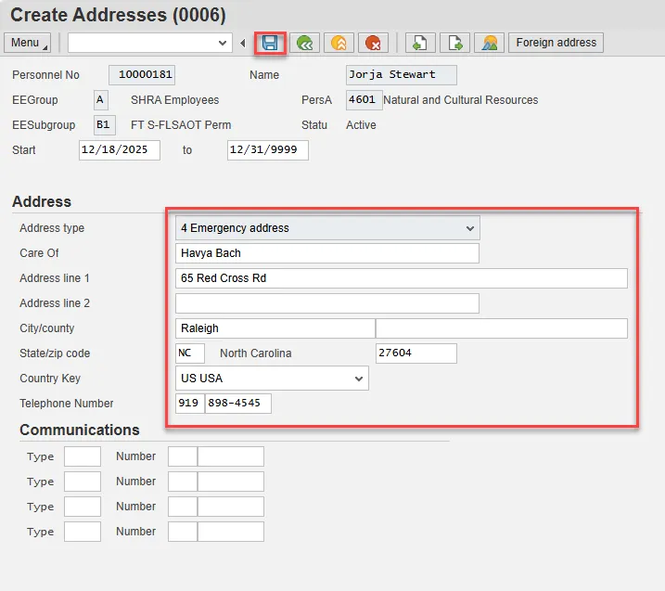Click the Save disk icon
The image size is (665, 591).
(x=270, y=43)
